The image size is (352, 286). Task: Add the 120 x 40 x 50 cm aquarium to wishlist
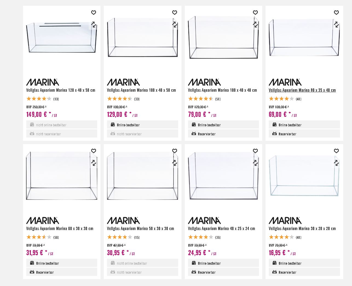(94, 13)
